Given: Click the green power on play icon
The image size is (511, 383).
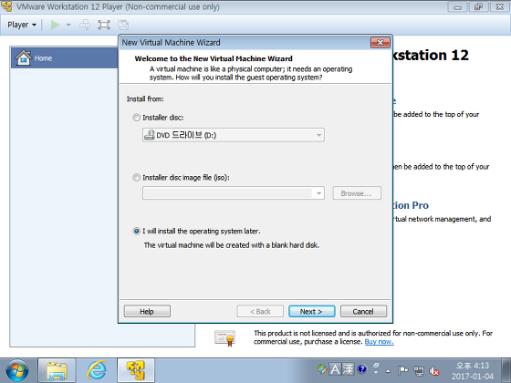Looking at the screenshot, I should [55, 25].
